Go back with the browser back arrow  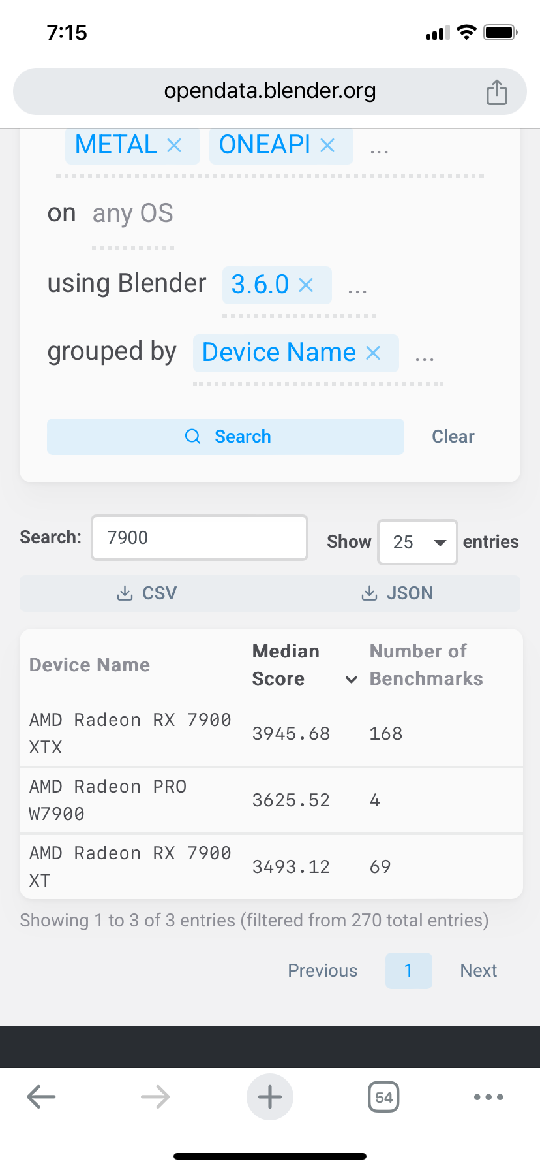[x=41, y=1097]
